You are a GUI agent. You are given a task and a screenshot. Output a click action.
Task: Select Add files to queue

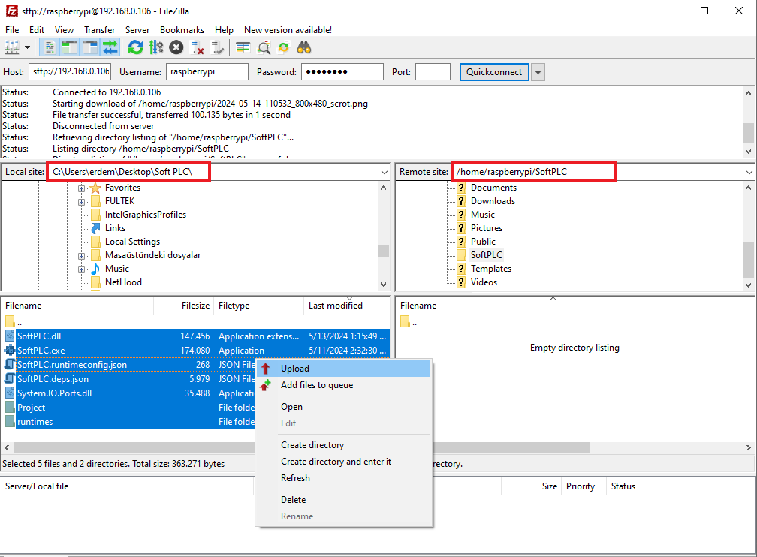316,385
